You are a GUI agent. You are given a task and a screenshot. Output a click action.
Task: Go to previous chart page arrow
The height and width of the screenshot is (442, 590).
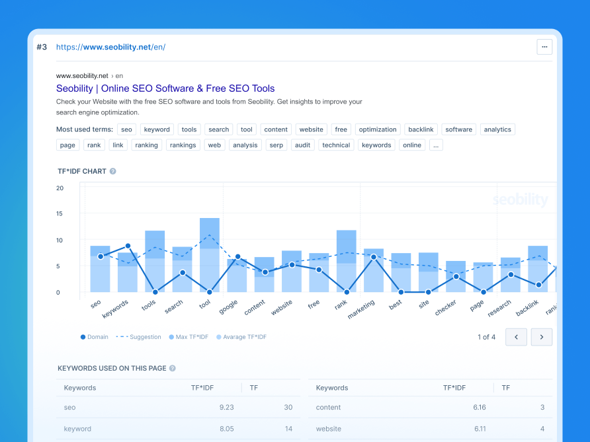[x=516, y=337]
